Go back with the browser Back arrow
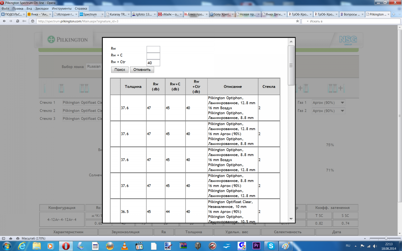Screen dimensions: 402x251 pos(4,21)
